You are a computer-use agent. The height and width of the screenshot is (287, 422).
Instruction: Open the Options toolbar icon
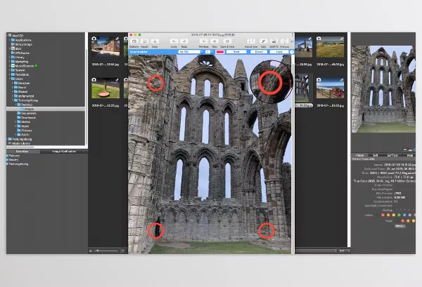coord(134,42)
